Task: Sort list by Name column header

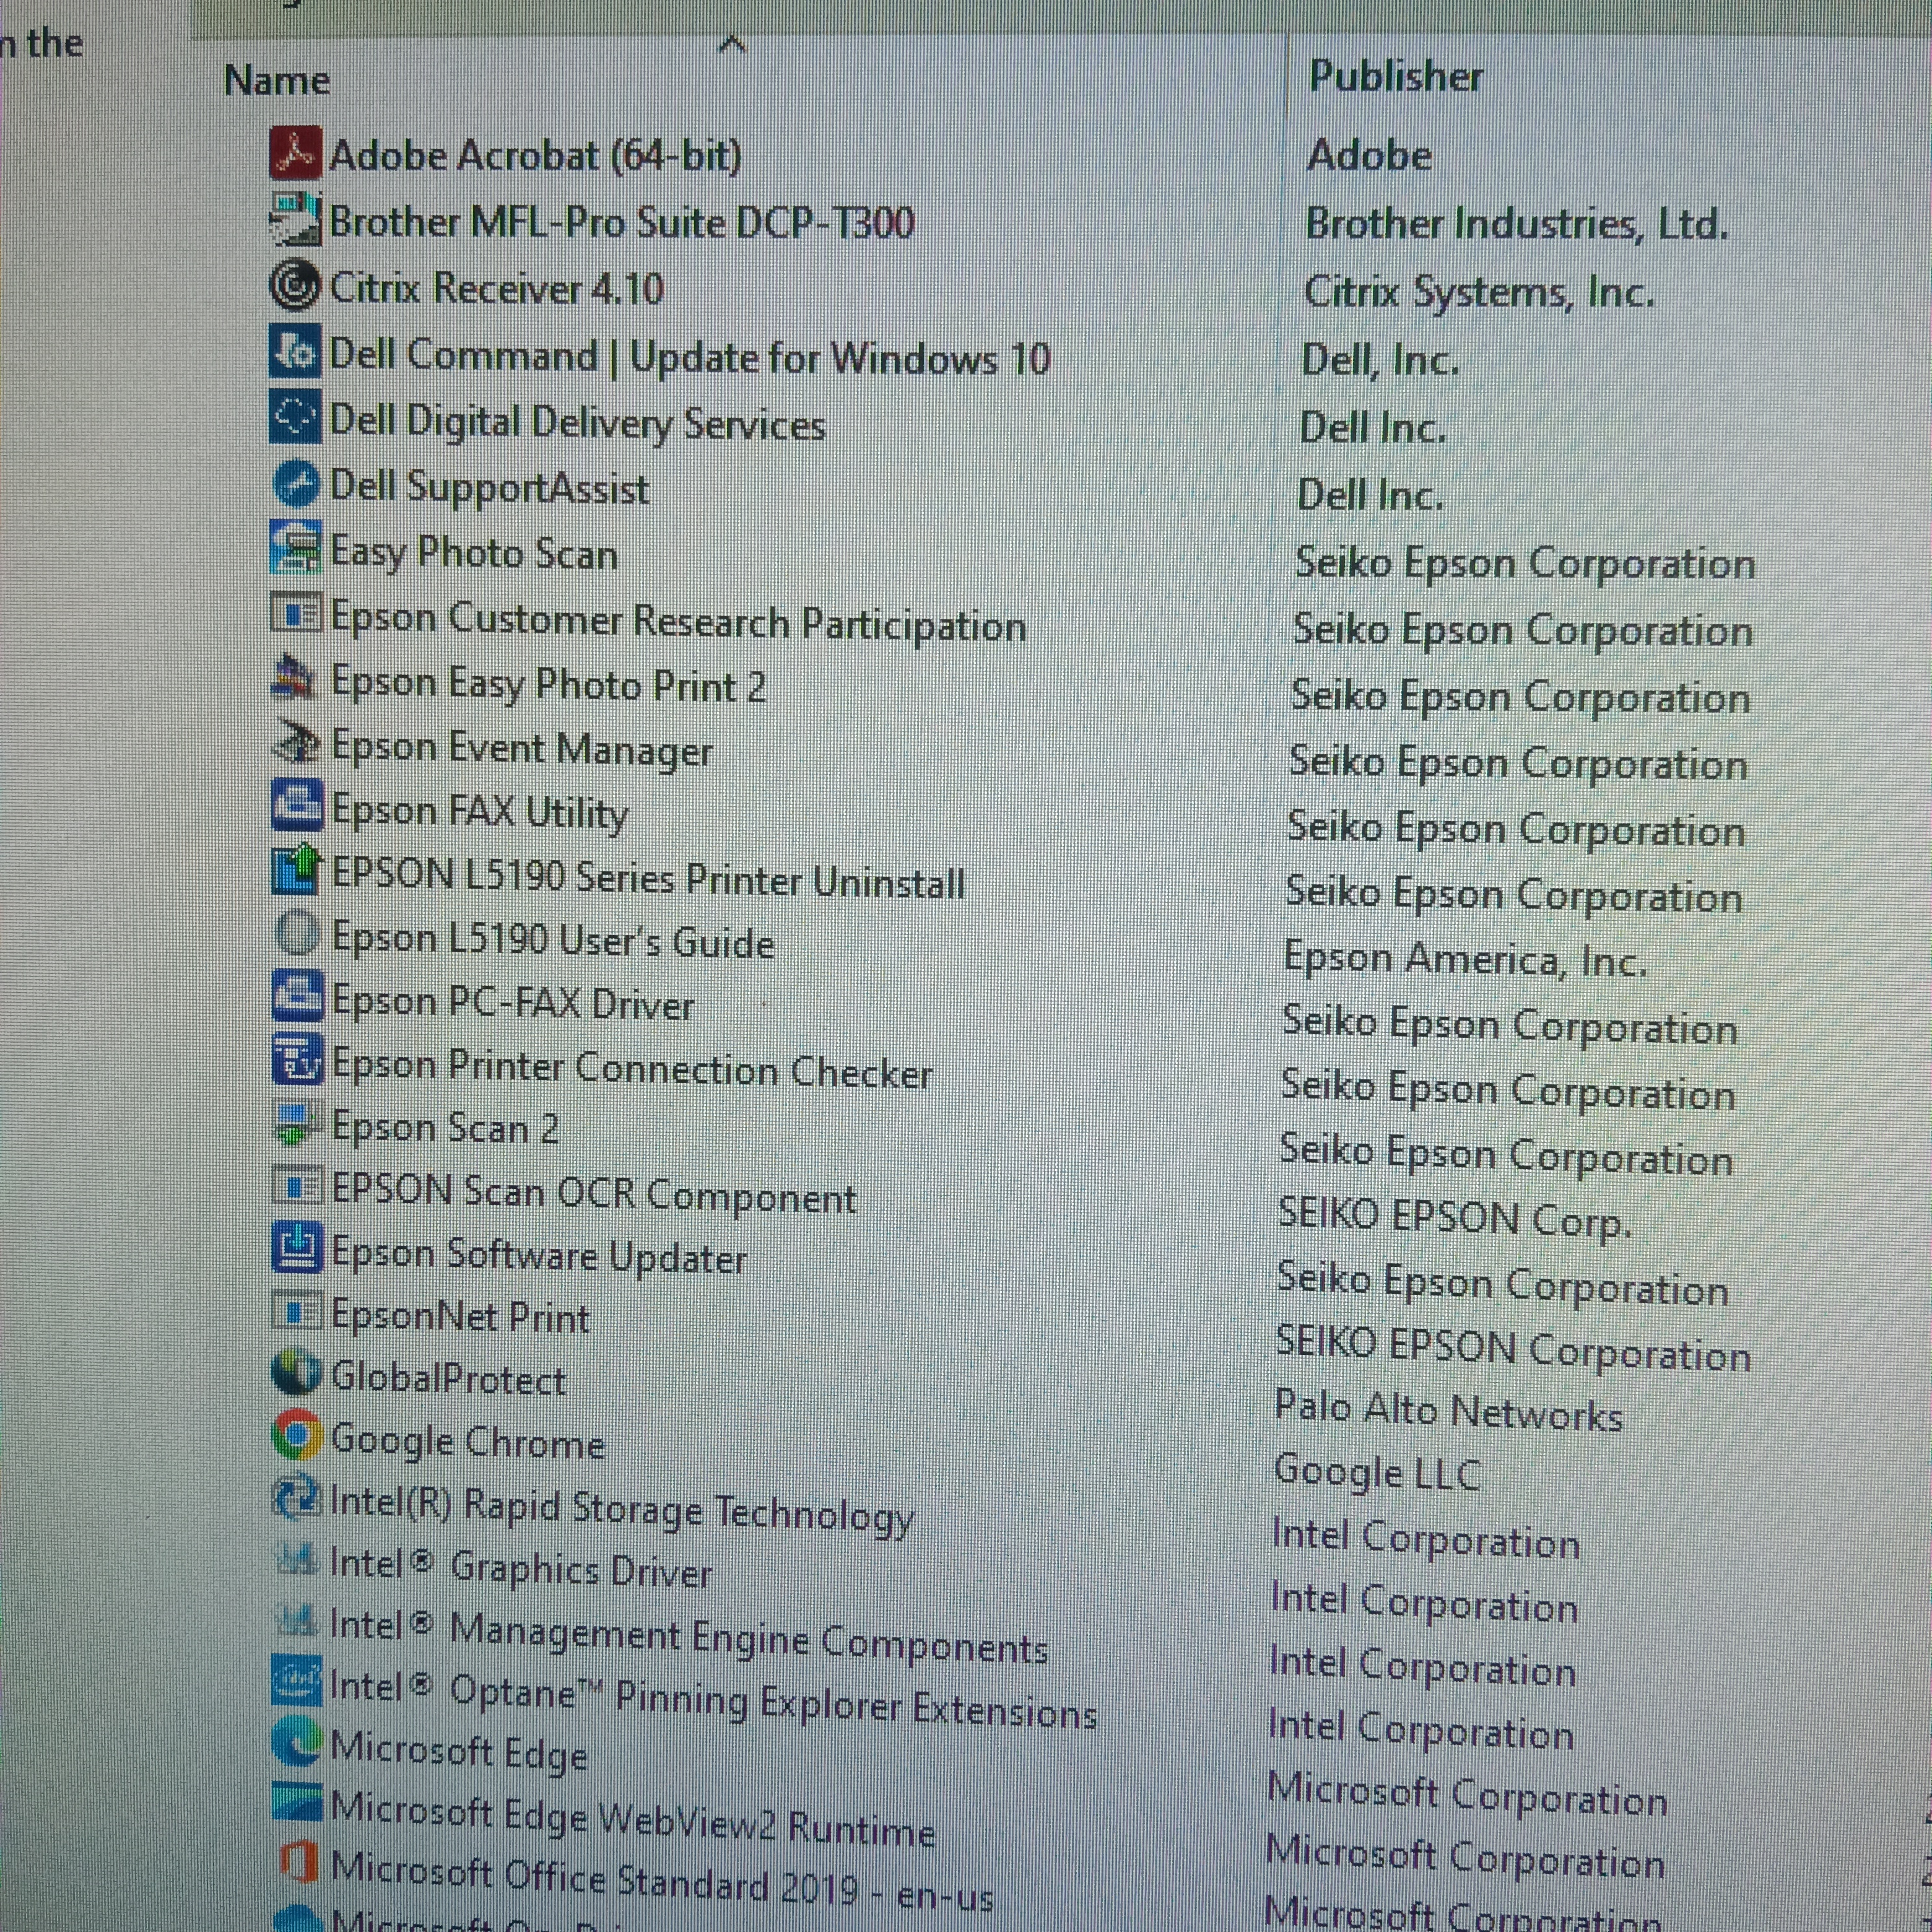Action: pos(277,80)
